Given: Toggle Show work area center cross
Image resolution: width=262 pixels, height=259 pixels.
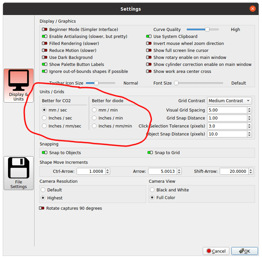Looking at the screenshot, I should pyautogui.click(x=149, y=71).
